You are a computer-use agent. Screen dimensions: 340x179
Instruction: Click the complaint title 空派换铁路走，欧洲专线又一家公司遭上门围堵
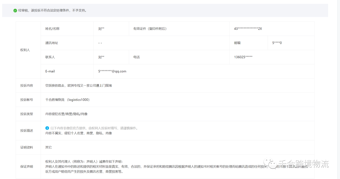[78, 86]
